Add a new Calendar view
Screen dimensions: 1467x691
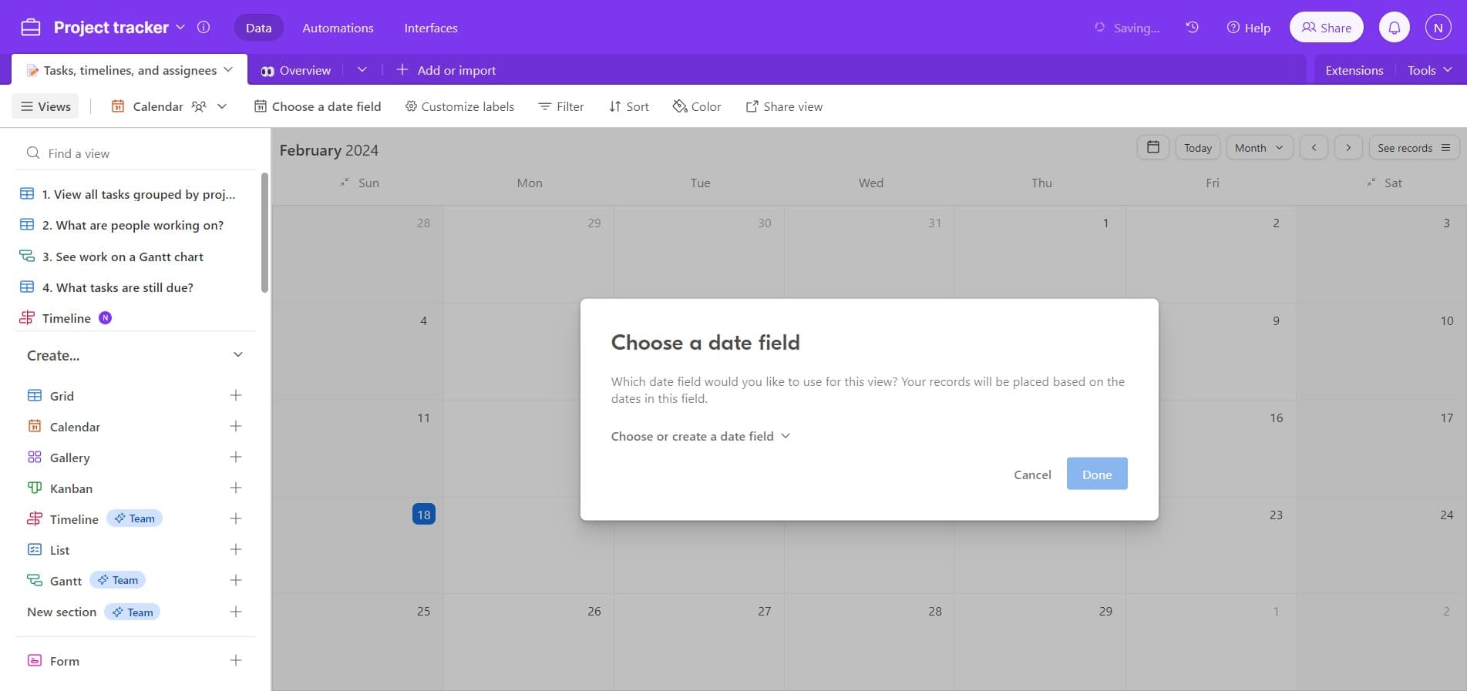click(x=236, y=426)
